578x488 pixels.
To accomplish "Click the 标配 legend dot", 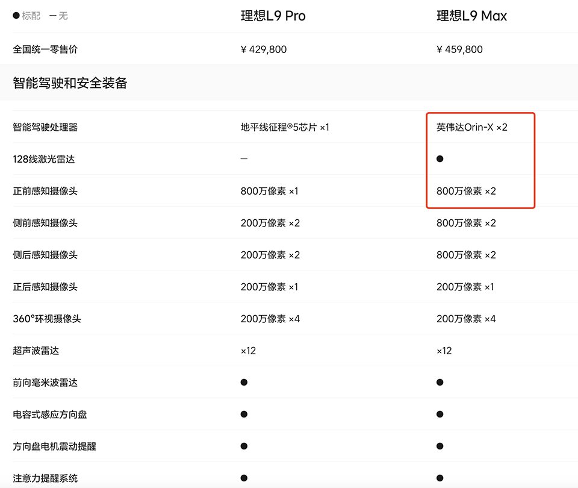I will (x=16, y=16).
